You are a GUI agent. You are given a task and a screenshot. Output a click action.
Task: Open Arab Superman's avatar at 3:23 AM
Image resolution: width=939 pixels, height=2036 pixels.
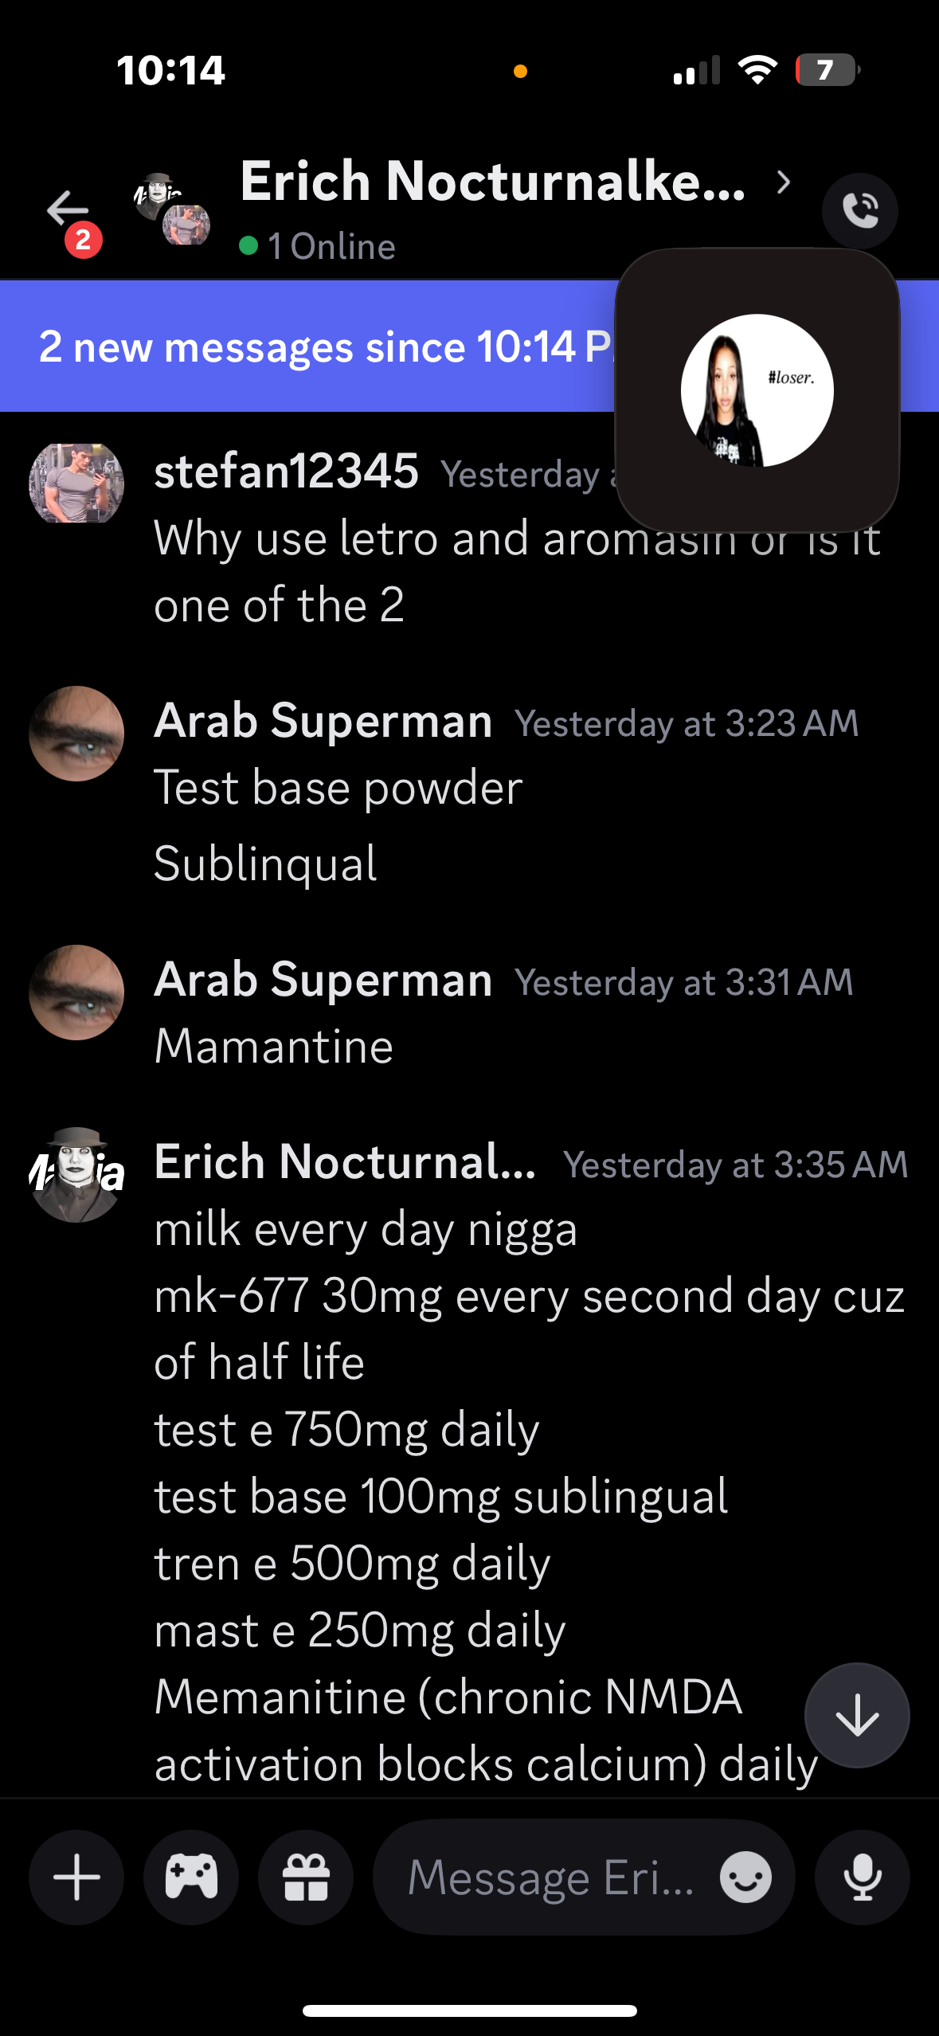(x=76, y=734)
